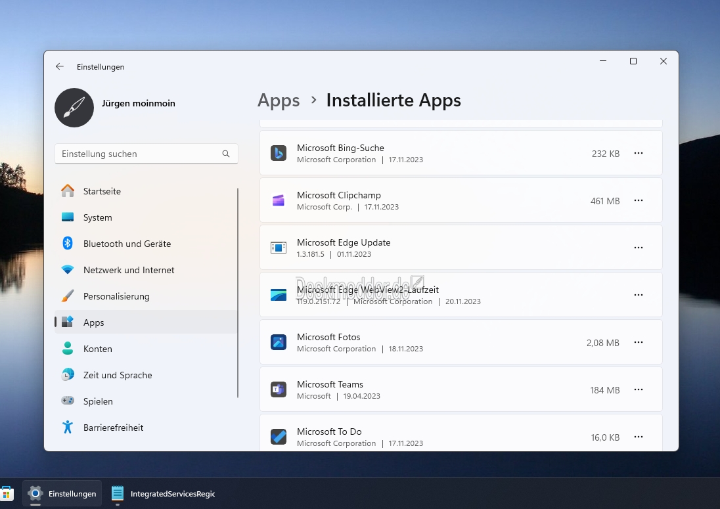Focus the Einstellung suchen search field
720x509 pixels.
[146, 154]
